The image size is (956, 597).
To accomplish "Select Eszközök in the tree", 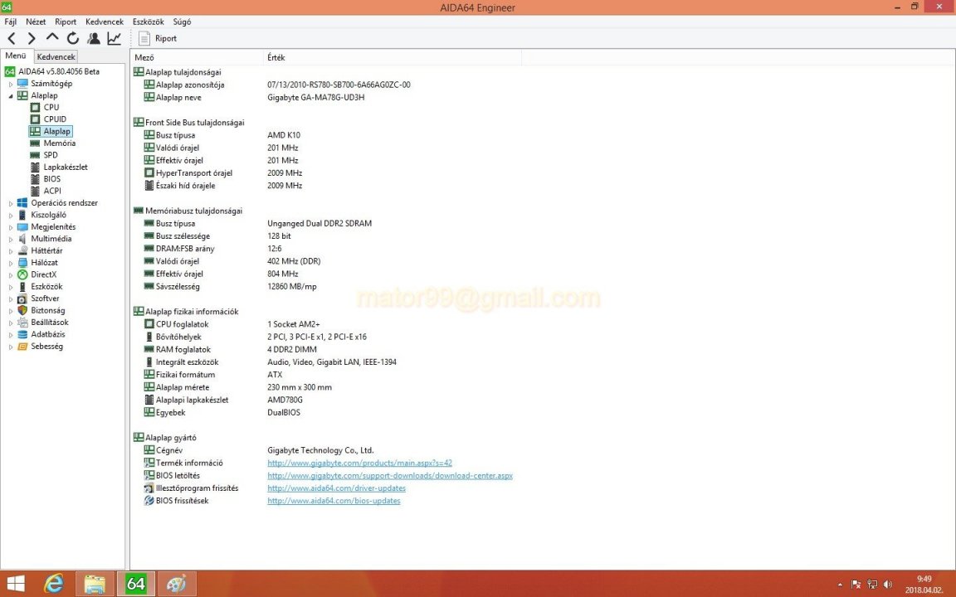I will tap(46, 286).
